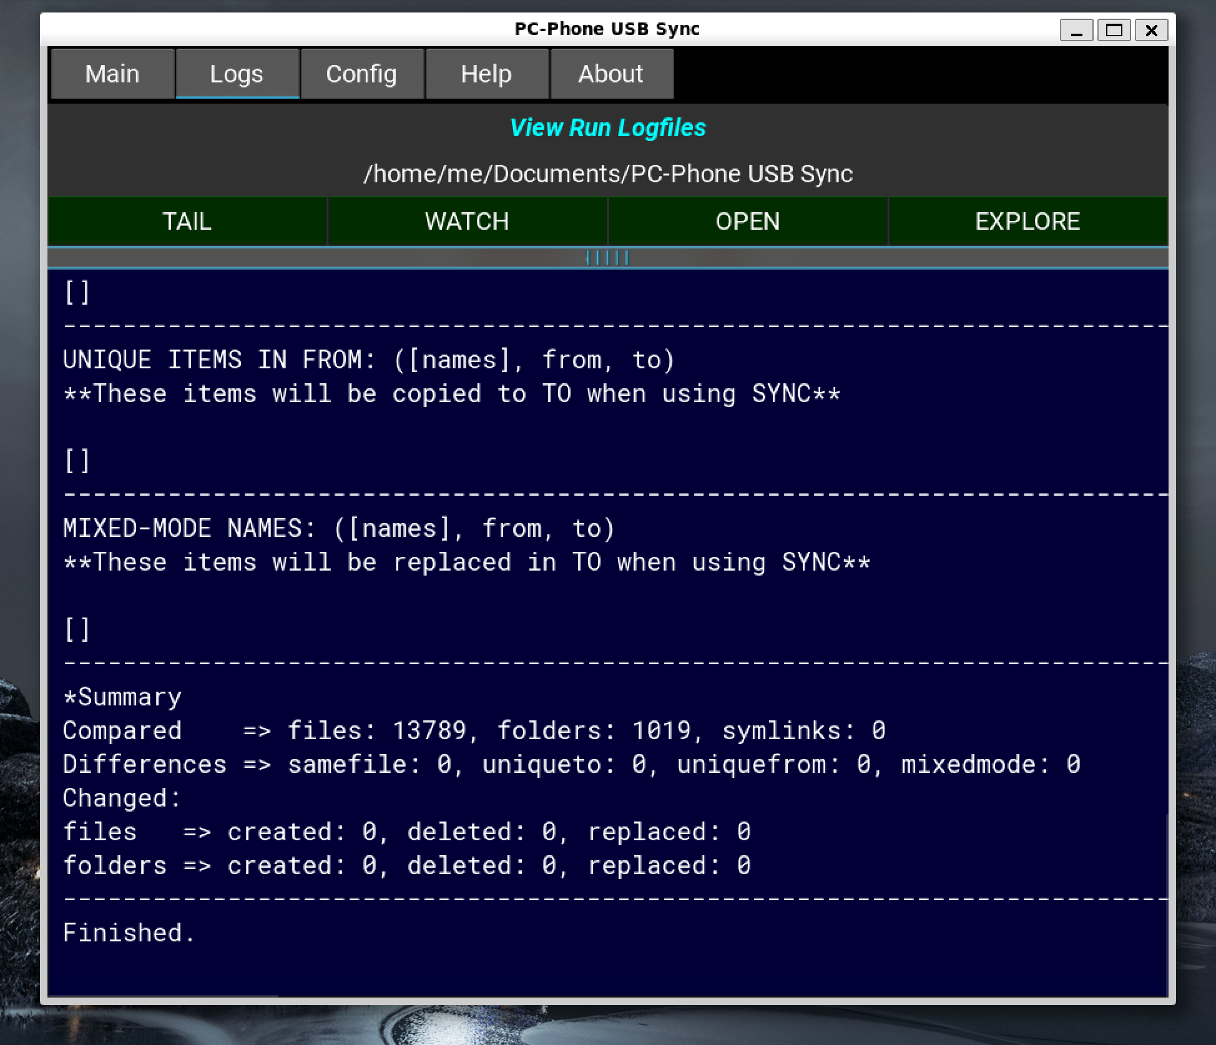Click the window title bar text
The width and height of the screenshot is (1216, 1045).
pyautogui.click(x=607, y=29)
